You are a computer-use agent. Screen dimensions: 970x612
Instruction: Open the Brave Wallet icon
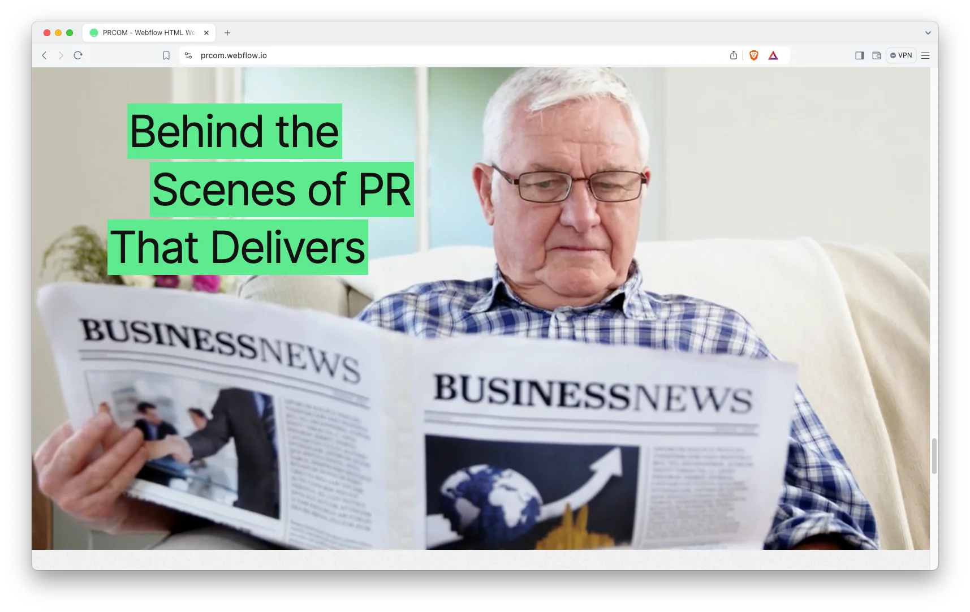[877, 55]
